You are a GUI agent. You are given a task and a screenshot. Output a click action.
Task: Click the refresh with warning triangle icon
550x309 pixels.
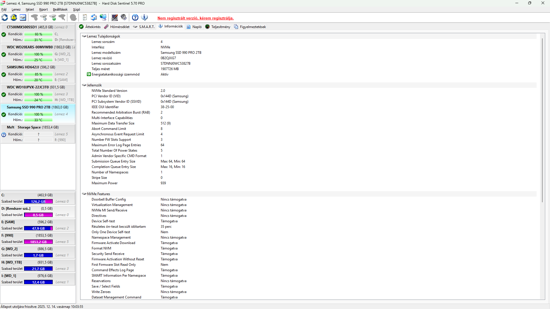pos(14,18)
